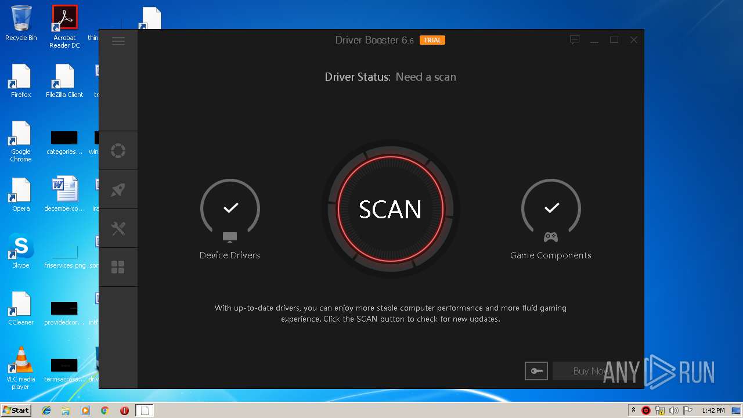Select the categories desktop file
Screen dimensions: 743x418
(x=64, y=143)
